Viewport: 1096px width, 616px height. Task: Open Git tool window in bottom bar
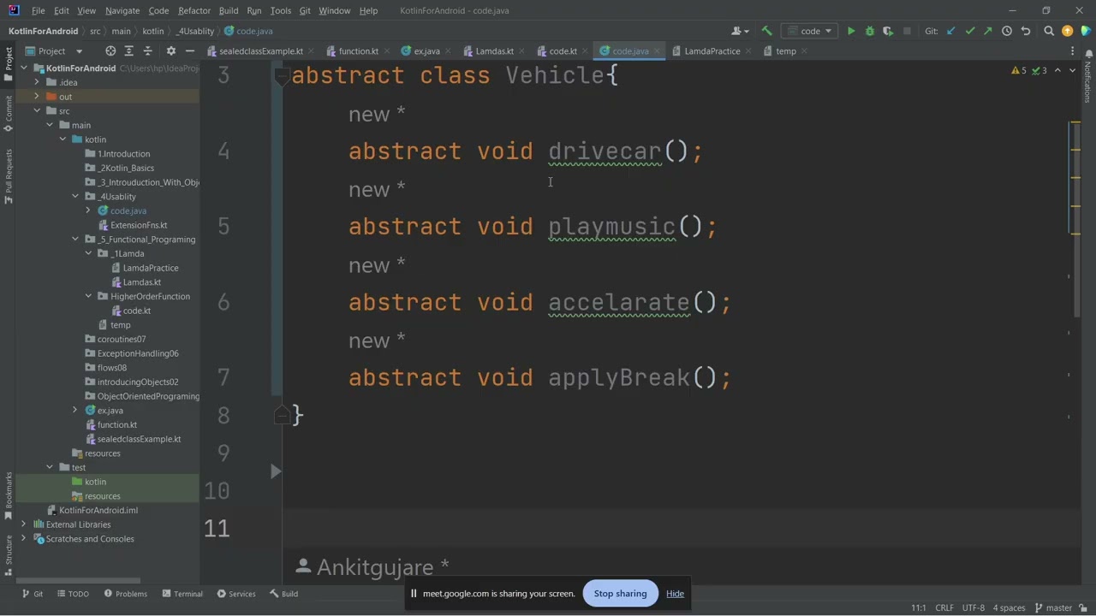[32, 594]
